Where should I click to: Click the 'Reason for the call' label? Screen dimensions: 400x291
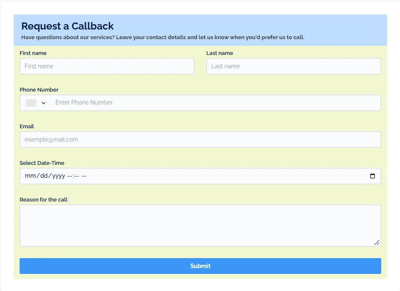pyautogui.click(x=43, y=199)
